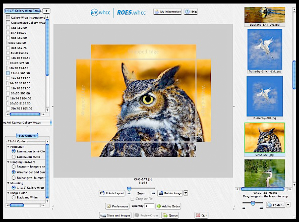
Task: Click the My Information button
Action: coord(167,12)
